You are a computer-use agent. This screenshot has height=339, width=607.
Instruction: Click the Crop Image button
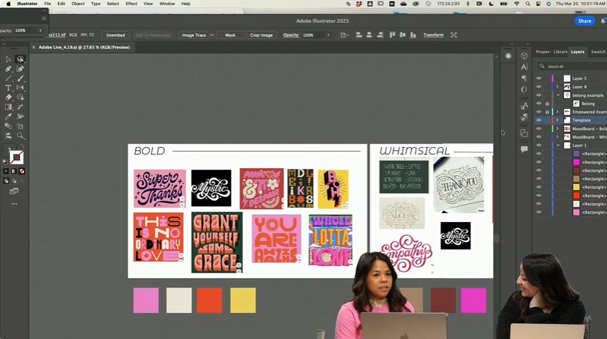tap(261, 35)
